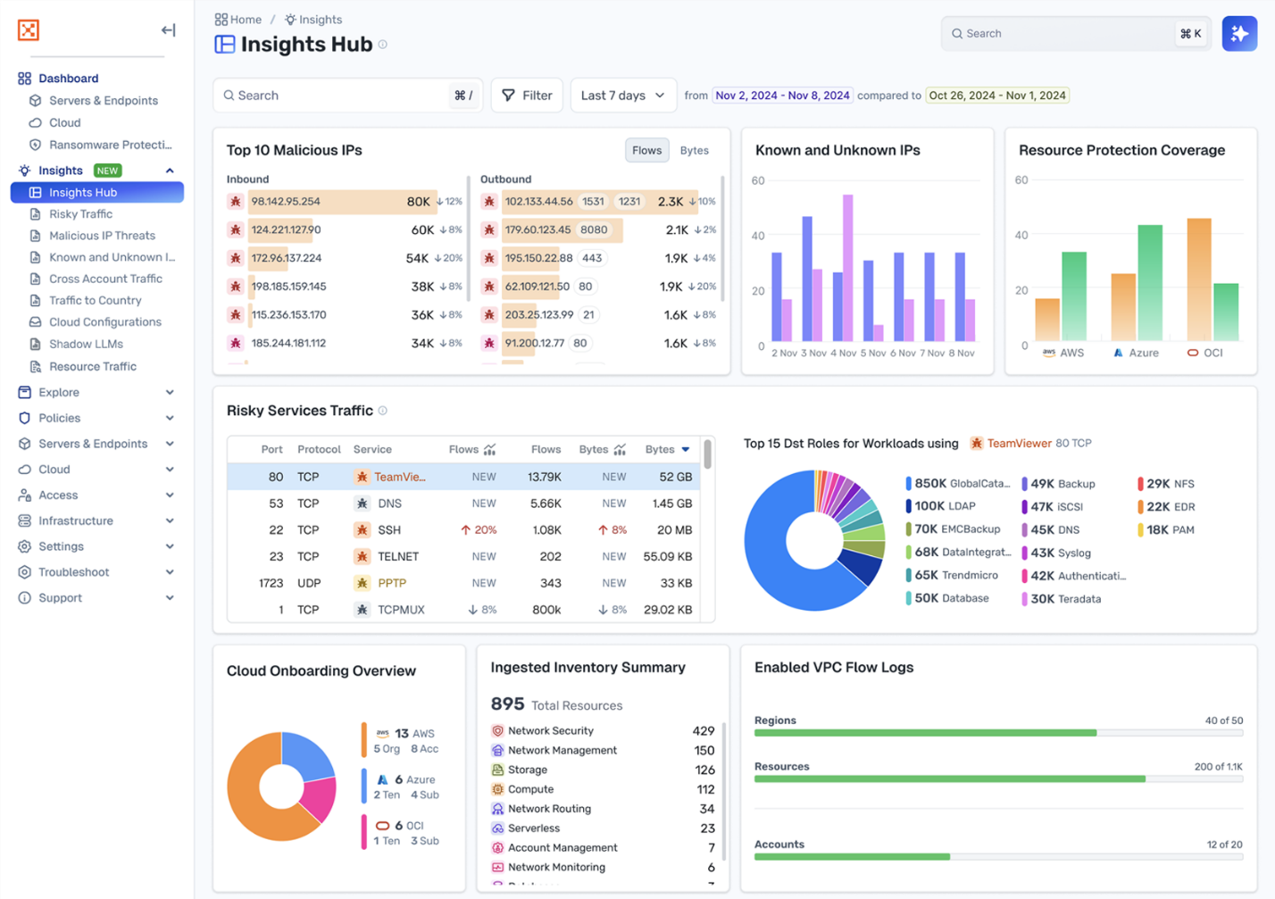Click the PPTP service icon in the table
Viewport: 1275px width, 899px height.
tap(362, 583)
